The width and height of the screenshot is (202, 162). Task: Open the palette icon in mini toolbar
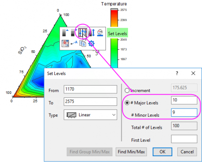pyautogui.click(x=100, y=33)
